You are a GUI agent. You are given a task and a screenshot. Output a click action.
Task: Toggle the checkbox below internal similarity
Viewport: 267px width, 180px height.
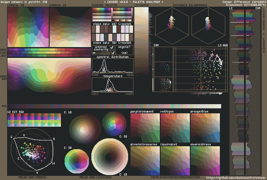click(112, 53)
